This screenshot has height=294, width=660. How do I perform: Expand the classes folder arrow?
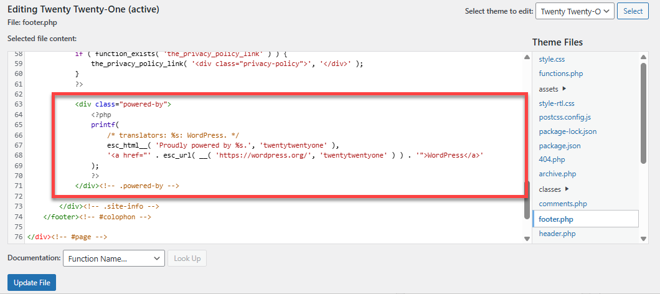point(567,189)
